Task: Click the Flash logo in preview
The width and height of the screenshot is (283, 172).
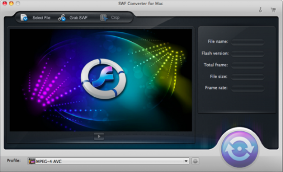Action: coord(103,78)
